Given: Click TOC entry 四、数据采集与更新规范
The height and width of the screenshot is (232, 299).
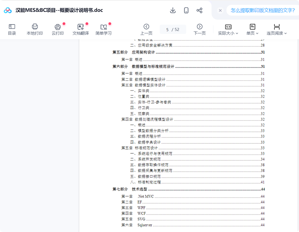Looking at the screenshot, I should (197, 171).
